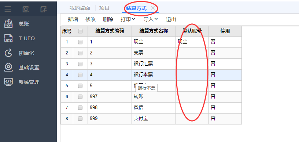
Task: Check the box for row 银行汇票
Action: click(x=80, y=64)
